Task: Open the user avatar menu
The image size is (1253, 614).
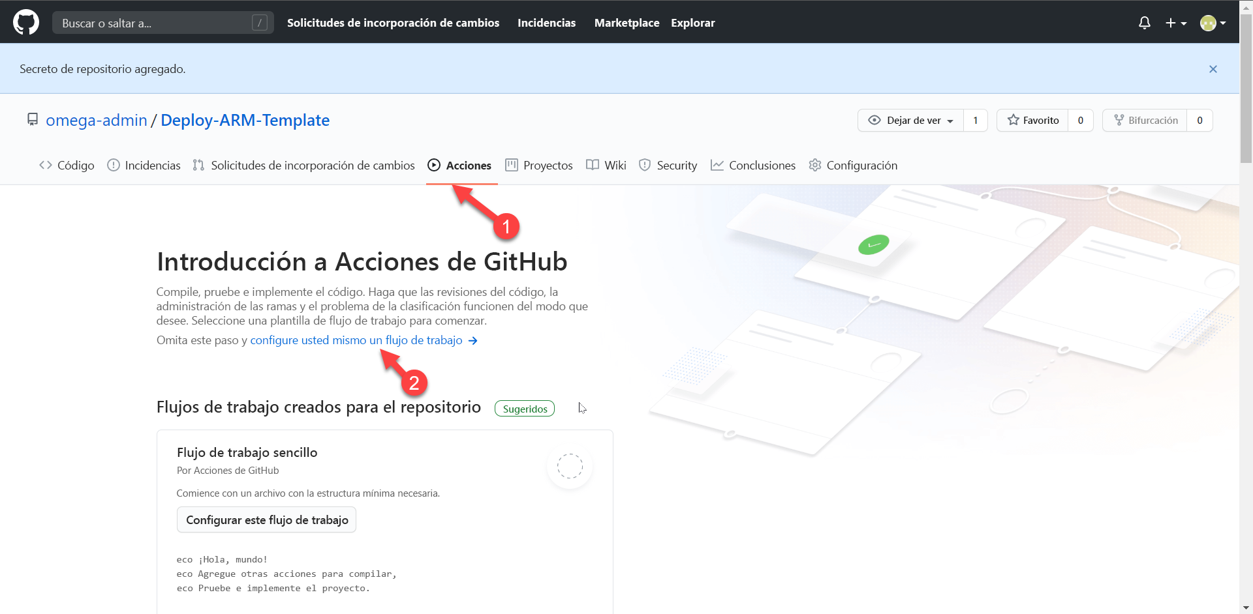Action: [x=1213, y=23]
